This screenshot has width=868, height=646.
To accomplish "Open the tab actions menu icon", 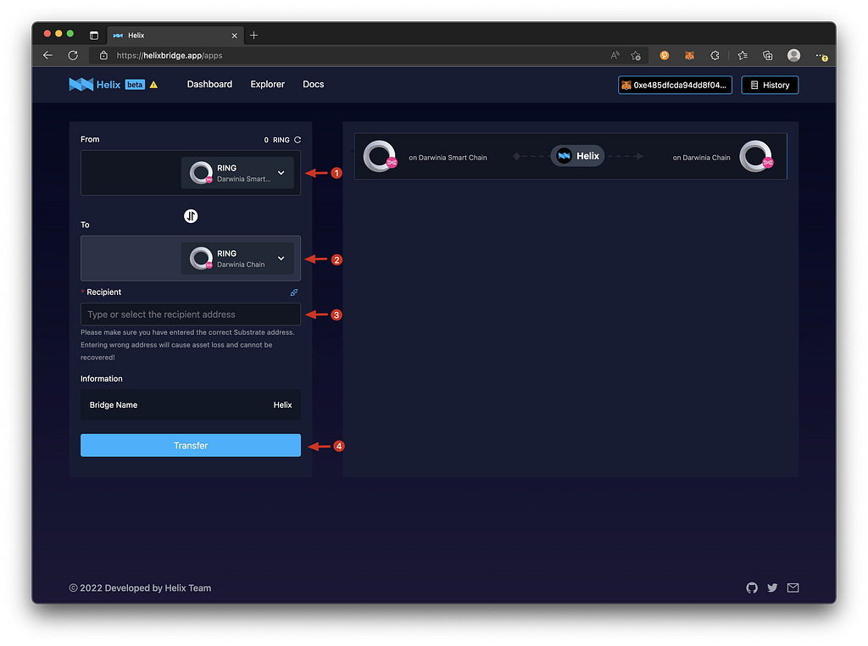I will click(94, 36).
